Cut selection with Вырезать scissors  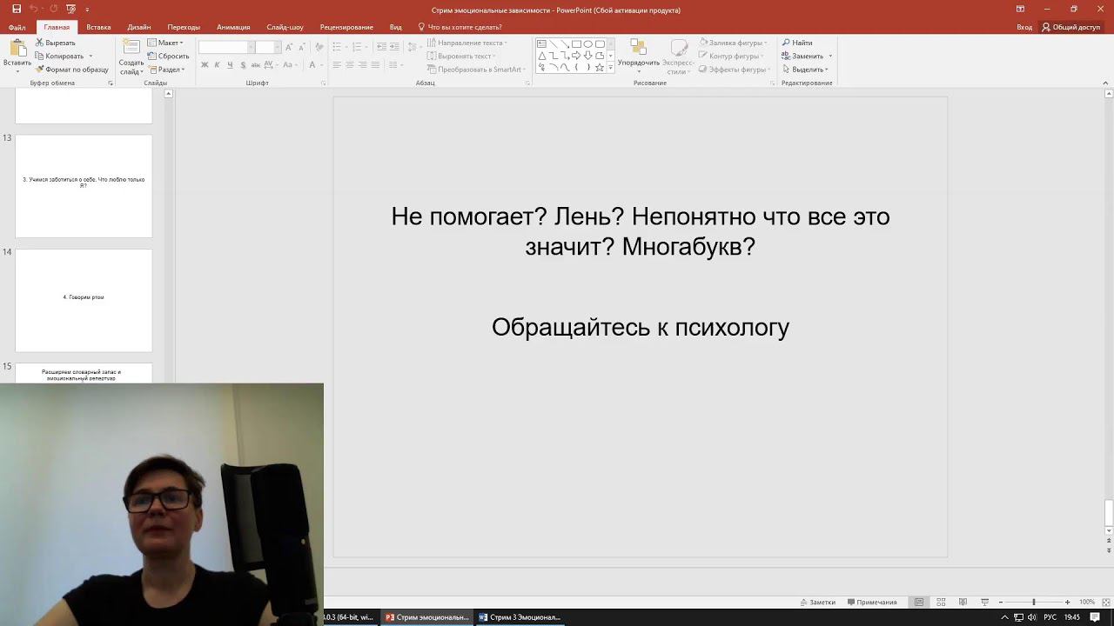(56, 43)
